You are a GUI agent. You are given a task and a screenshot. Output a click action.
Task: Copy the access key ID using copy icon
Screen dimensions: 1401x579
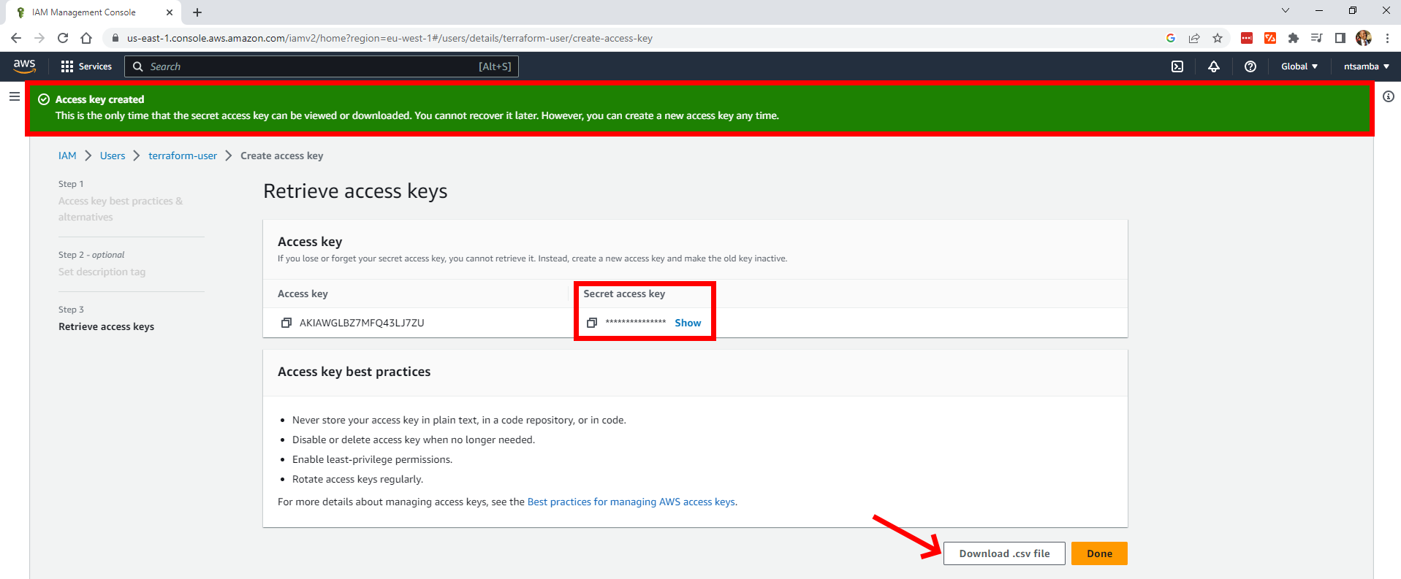(x=286, y=323)
